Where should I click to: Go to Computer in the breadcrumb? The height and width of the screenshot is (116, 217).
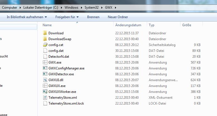coord(9,8)
